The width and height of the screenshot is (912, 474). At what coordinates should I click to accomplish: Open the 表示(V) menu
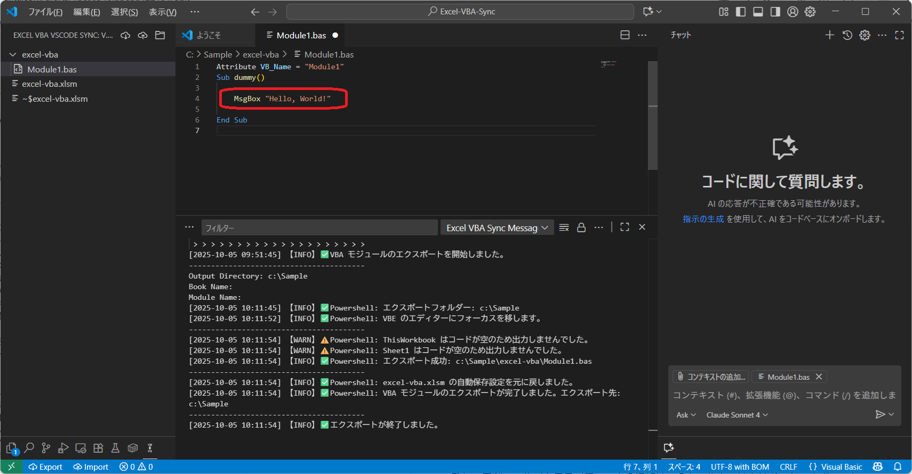(x=163, y=12)
